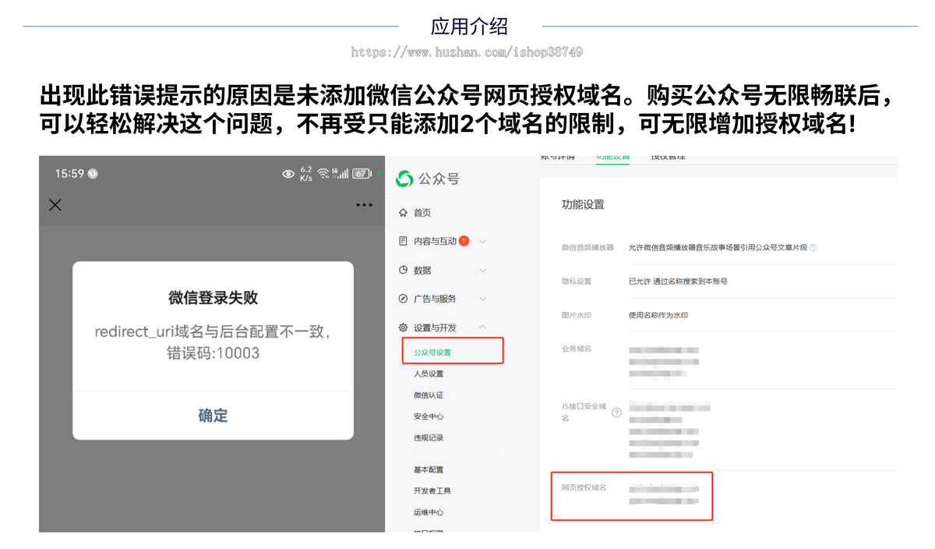935x549 pixels.
Task: Click the 内容与互动 document icon
Action: (x=403, y=242)
